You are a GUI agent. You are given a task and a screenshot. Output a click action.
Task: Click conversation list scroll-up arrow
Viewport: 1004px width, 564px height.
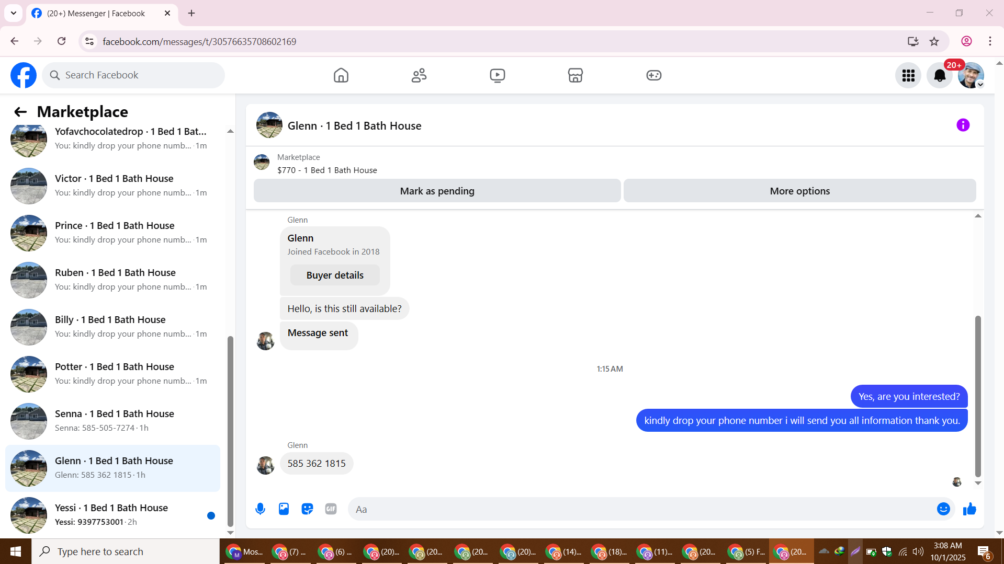(230, 131)
